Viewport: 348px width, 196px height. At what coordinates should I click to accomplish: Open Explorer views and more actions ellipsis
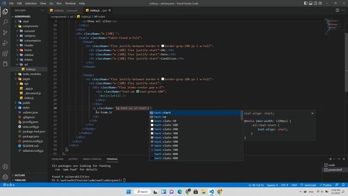42,10
